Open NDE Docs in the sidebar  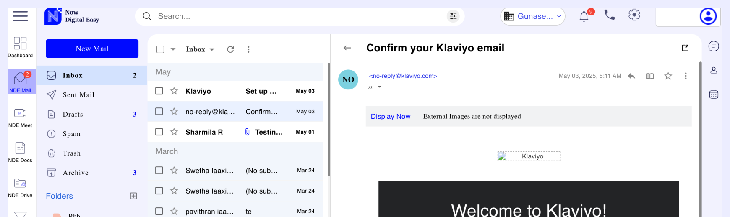pos(20,153)
